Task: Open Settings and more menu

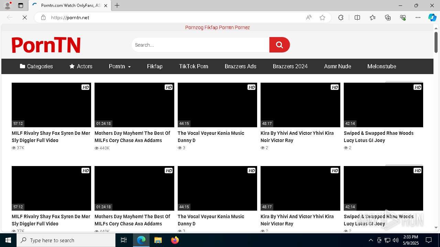Action: [x=418, y=17]
